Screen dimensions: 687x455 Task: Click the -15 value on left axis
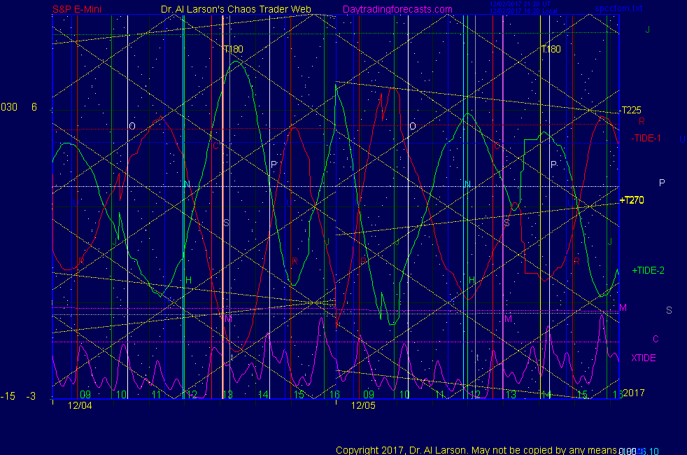[x=8, y=396]
